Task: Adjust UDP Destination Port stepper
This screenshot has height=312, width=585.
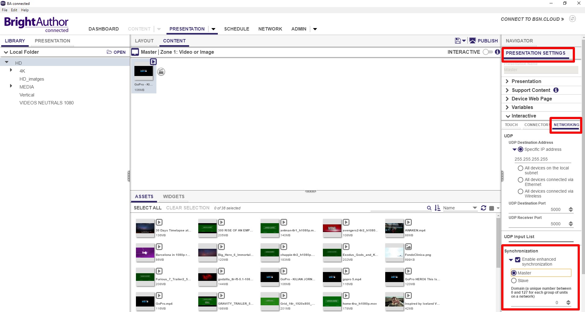Action: 571,209
